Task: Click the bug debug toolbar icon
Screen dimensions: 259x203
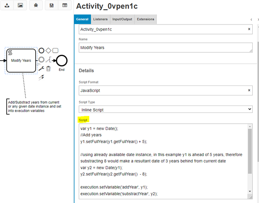Action: [x=36, y=5]
